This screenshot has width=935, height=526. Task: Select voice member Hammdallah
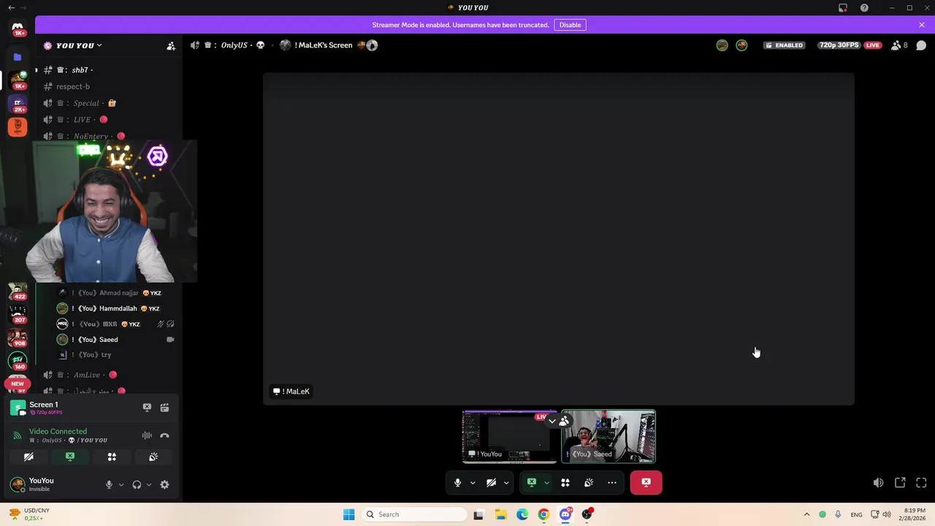coord(117,308)
